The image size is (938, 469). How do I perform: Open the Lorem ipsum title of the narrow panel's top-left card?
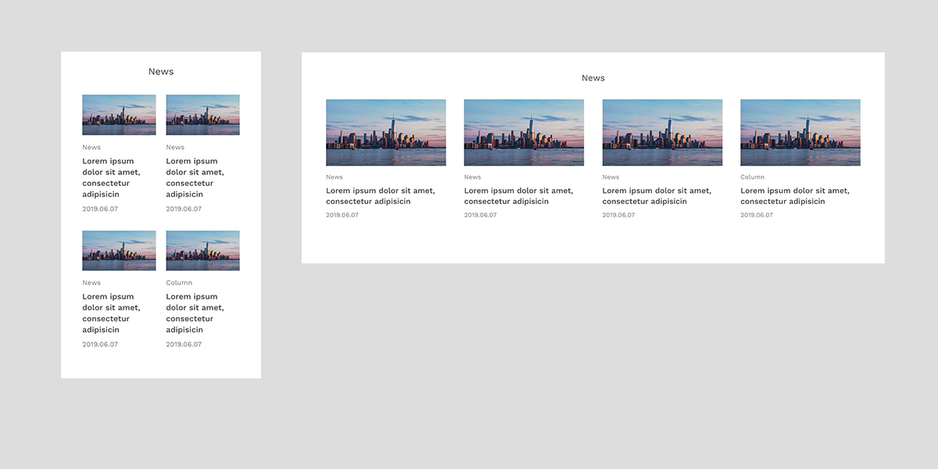pos(111,177)
